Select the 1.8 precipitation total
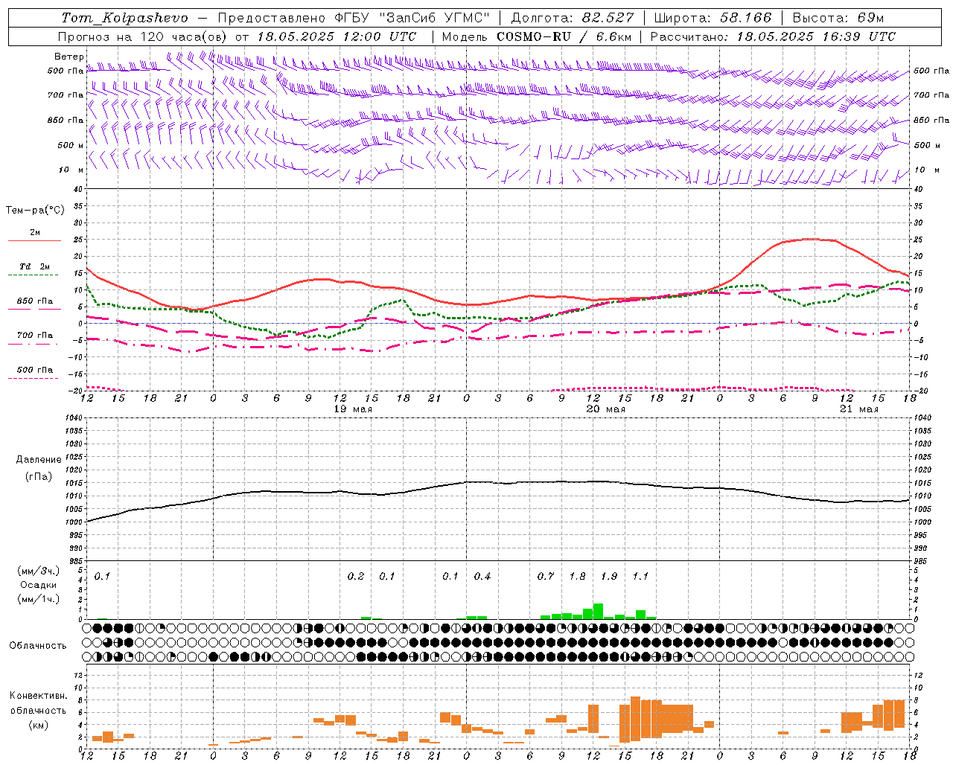Screen dimensions: 953x762 [x=577, y=577]
